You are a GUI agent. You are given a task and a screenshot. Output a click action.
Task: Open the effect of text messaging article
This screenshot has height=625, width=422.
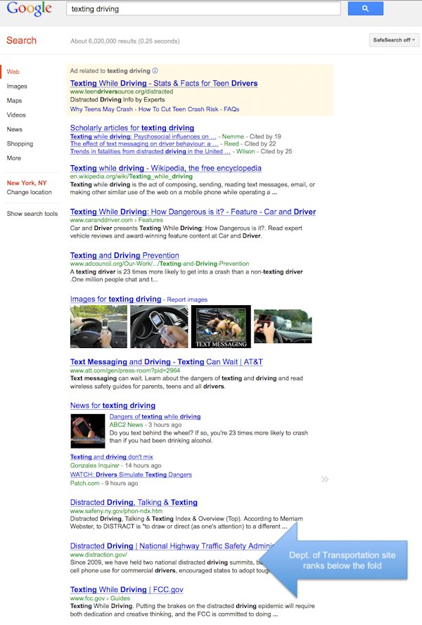tap(144, 144)
